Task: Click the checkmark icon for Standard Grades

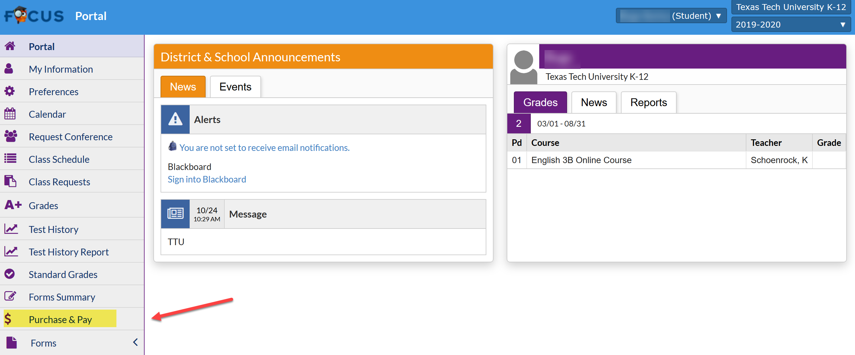Action: [10, 274]
